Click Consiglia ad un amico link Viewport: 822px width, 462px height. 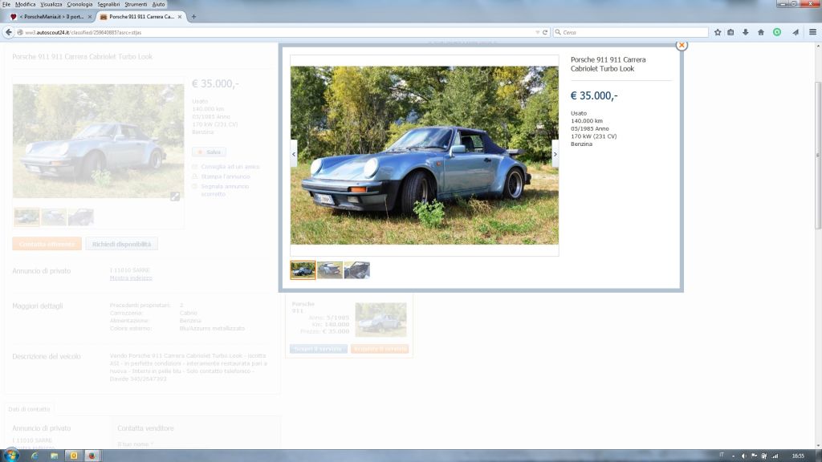pos(230,167)
